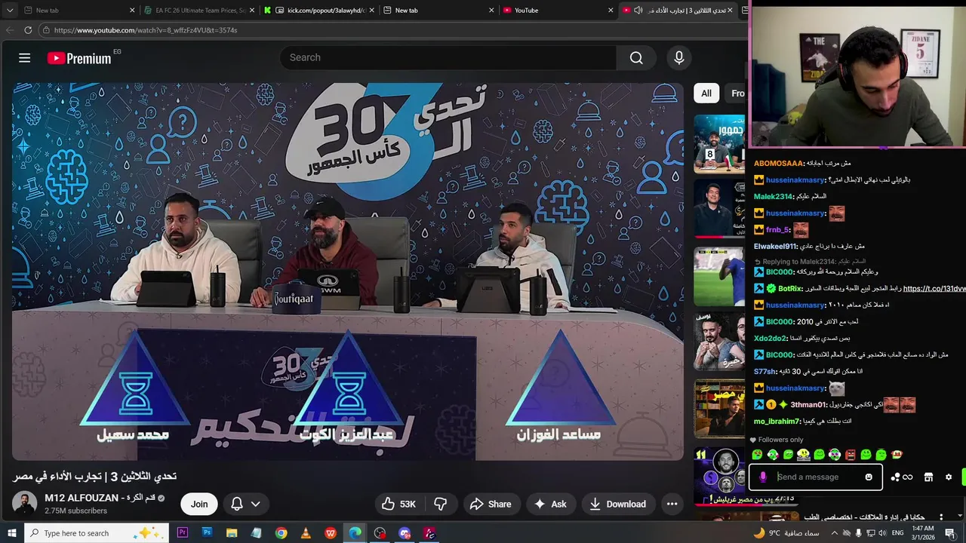Download the video
The width and height of the screenshot is (966, 543).
[618, 504]
